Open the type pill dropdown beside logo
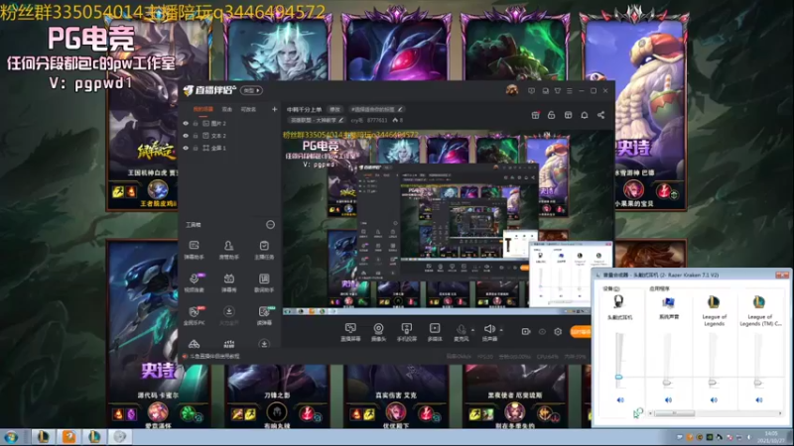The height and width of the screenshot is (446, 794). click(x=251, y=90)
